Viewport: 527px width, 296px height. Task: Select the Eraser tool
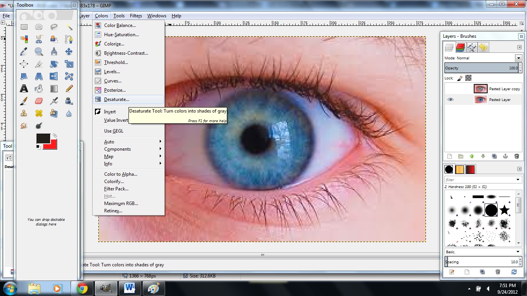tap(39, 101)
